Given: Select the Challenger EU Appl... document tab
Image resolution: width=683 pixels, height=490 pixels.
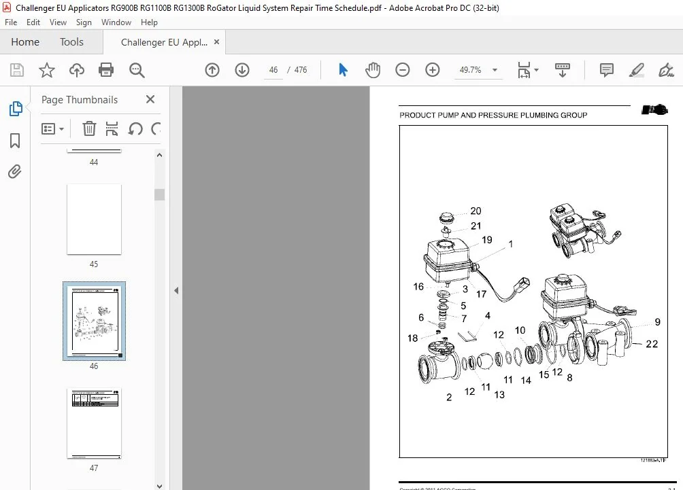Looking at the screenshot, I should (164, 42).
